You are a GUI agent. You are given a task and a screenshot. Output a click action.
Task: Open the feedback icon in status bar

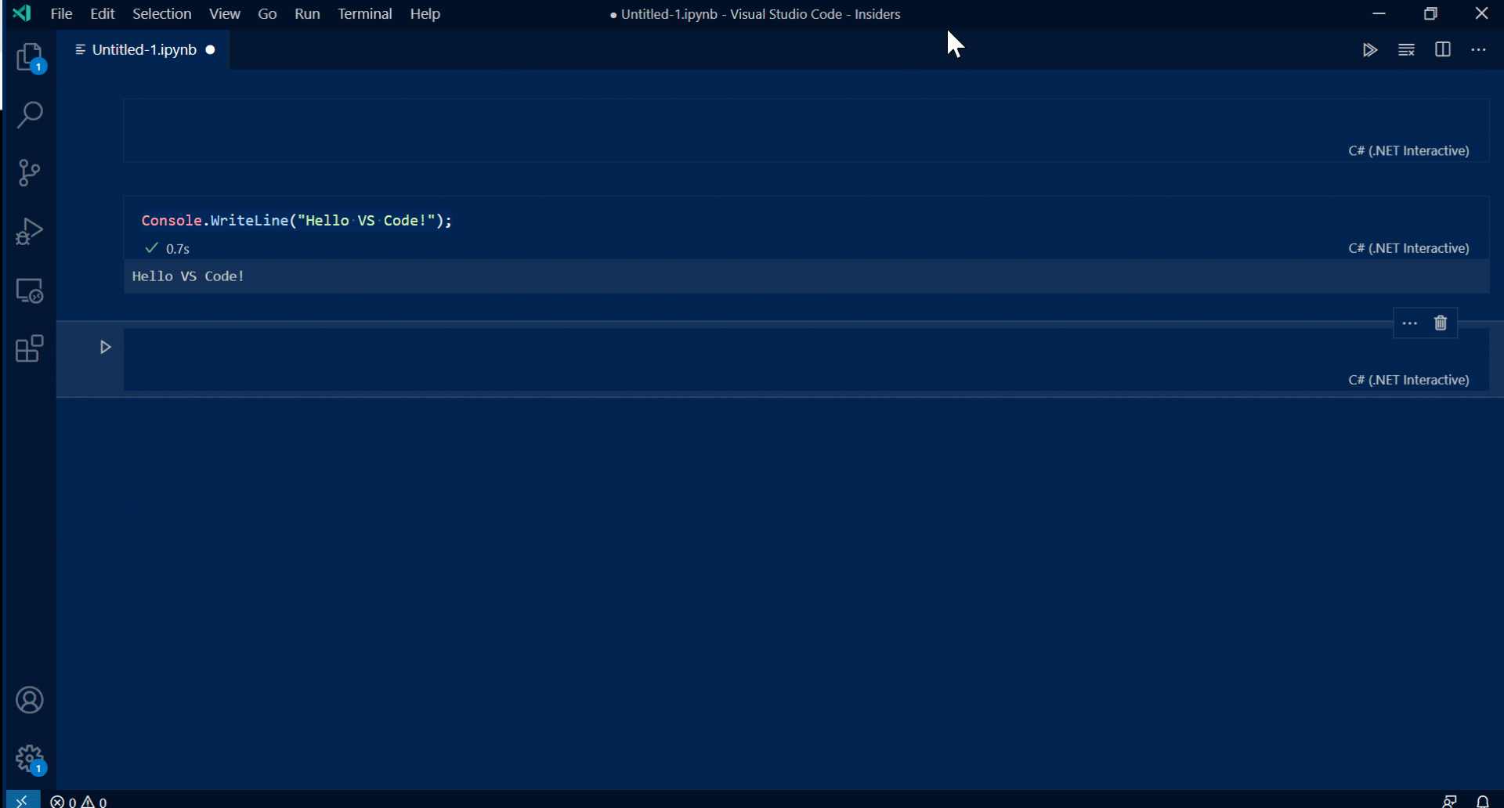tap(1449, 801)
